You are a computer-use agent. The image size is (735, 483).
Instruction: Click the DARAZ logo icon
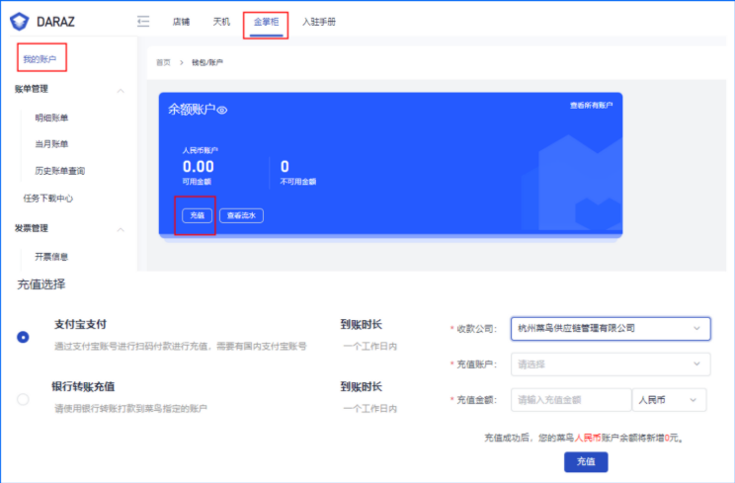click(20, 22)
